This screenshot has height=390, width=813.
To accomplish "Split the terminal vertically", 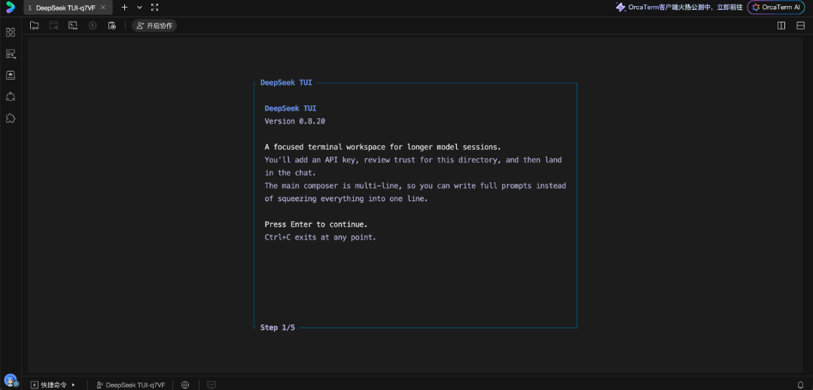I will pos(781,26).
